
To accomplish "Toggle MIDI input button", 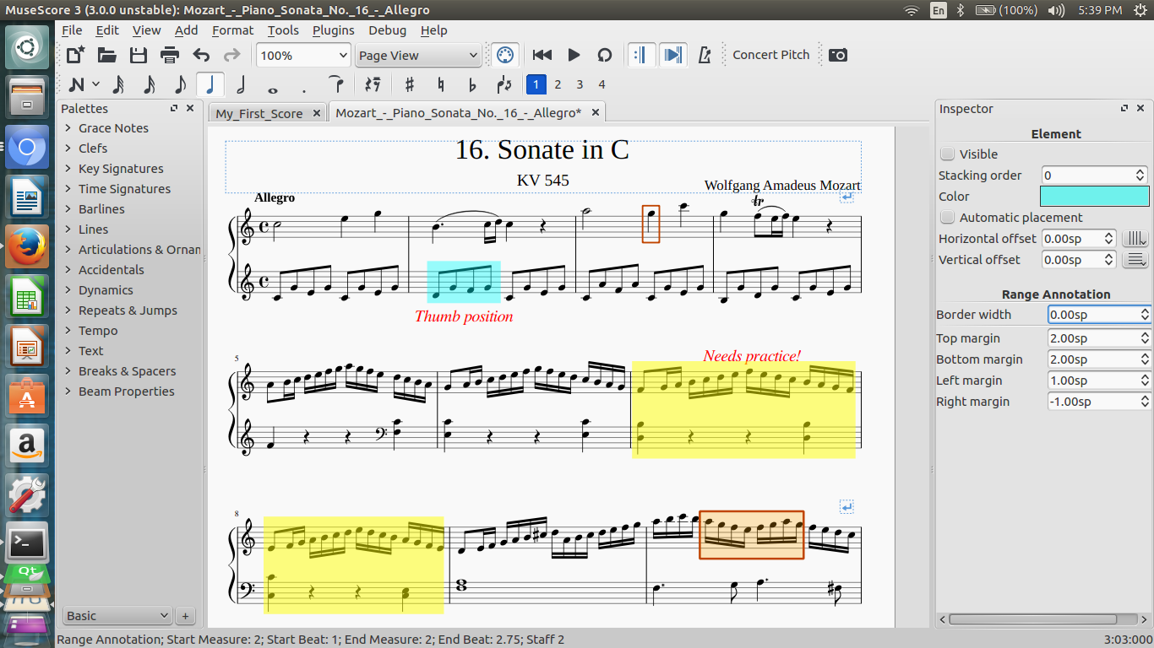I will (505, 55).
